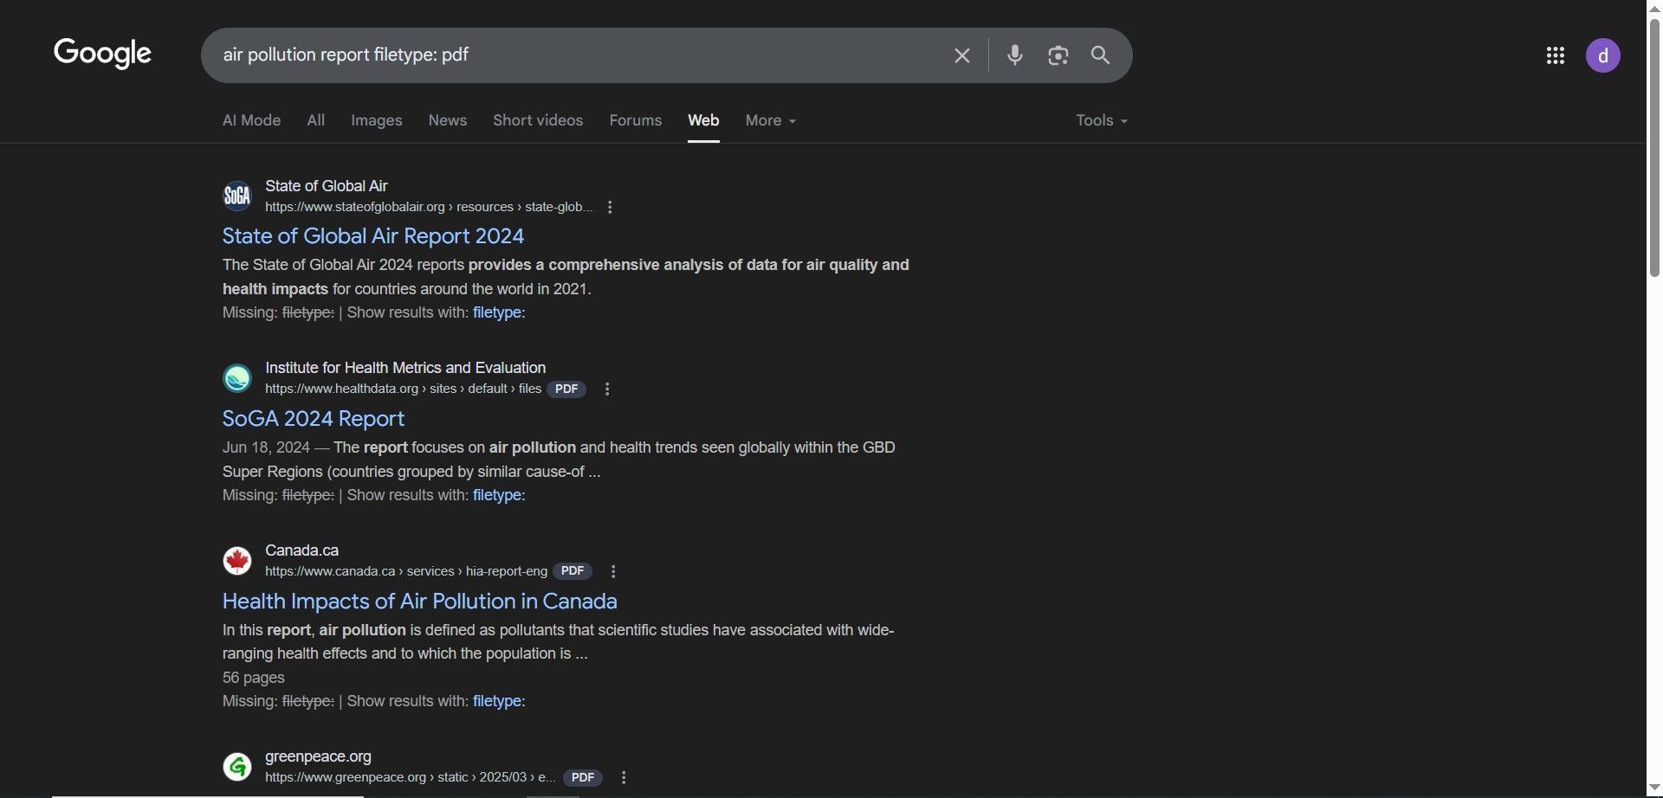Open options menu for State of Global Air result
The height and width of the screenshot is (798, 1663).
(610, 208)
